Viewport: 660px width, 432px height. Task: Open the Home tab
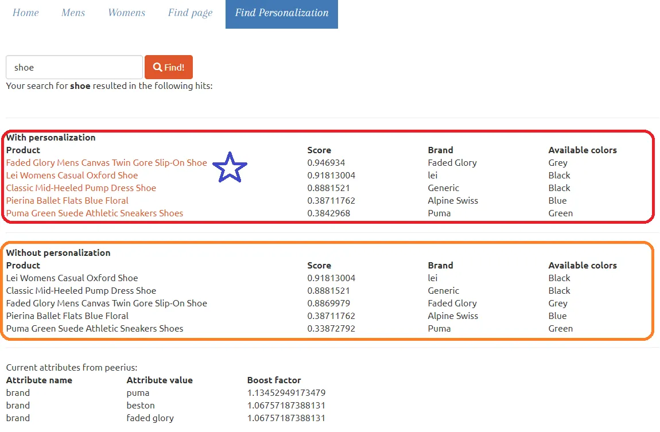26,13
